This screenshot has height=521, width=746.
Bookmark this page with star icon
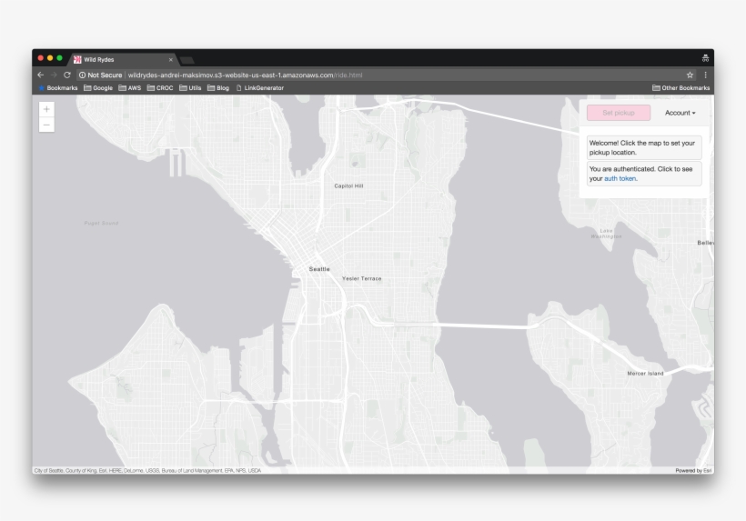point(690,75)
